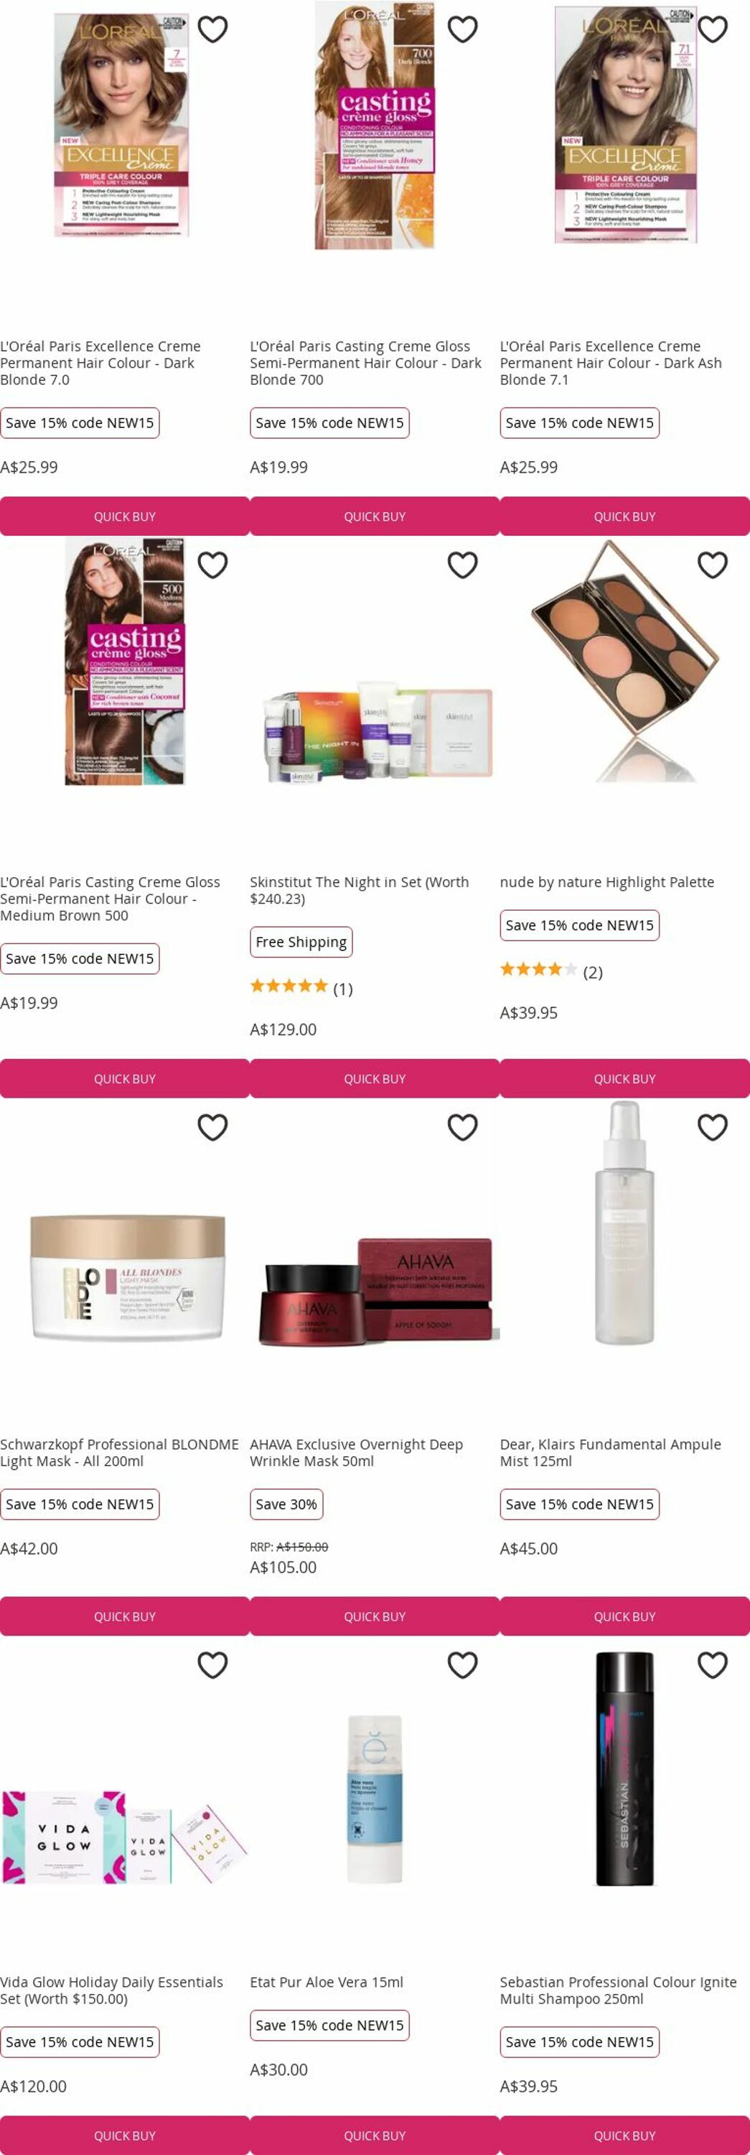The width and height of the screenshot is (750, 2155).
Task: Heart the Vida Glow Holiday Essentials Set
Action: coord(212,1665)
